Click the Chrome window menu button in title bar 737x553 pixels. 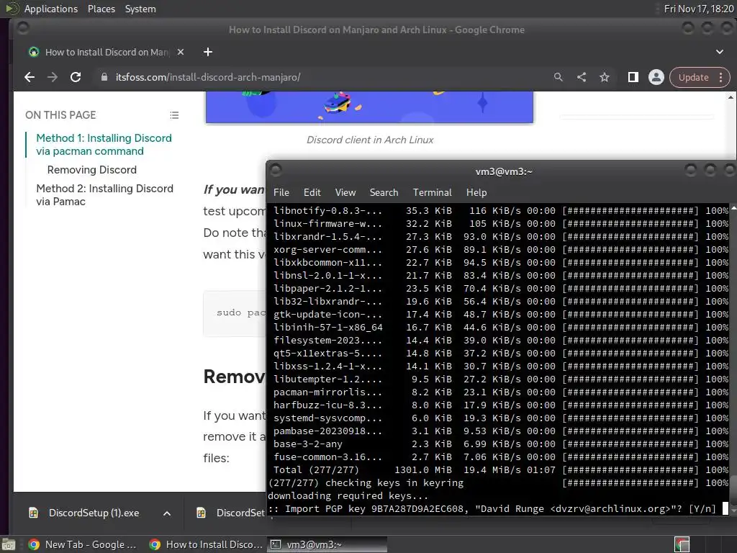pos(22,29)
